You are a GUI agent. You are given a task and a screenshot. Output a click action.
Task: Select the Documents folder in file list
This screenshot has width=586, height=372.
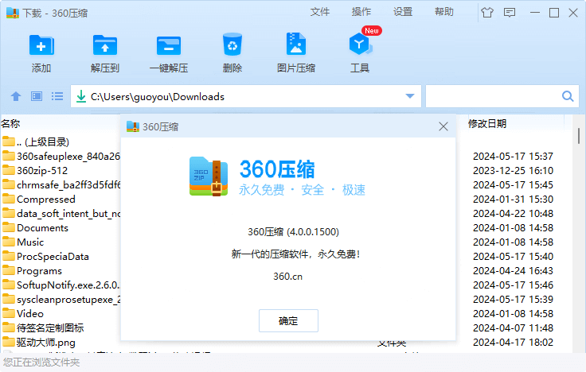click(x=42, y=228)
